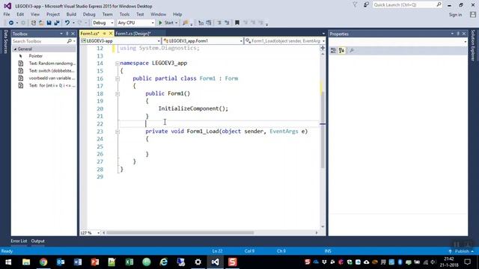Screen dimensions: 479x269
Task: Open the Build menu
Action: click(x=71, y=14)
